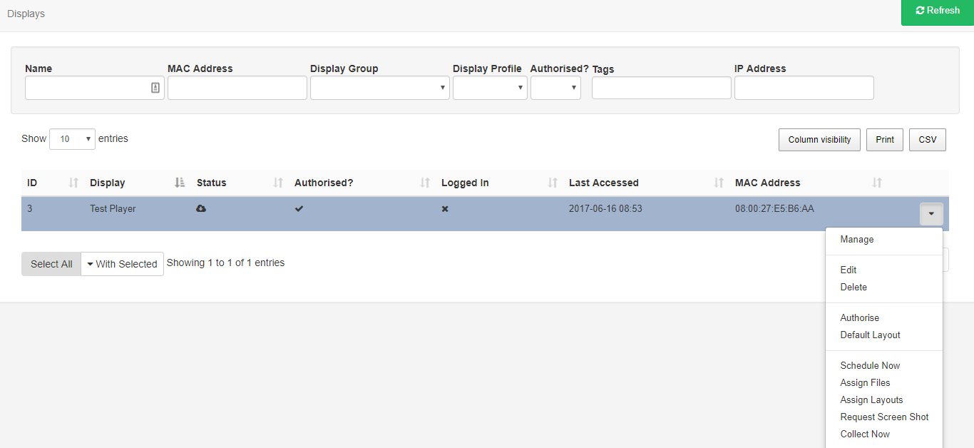
Task: Expand the Authorised? filter dropdown
Action: click(555, 88)
